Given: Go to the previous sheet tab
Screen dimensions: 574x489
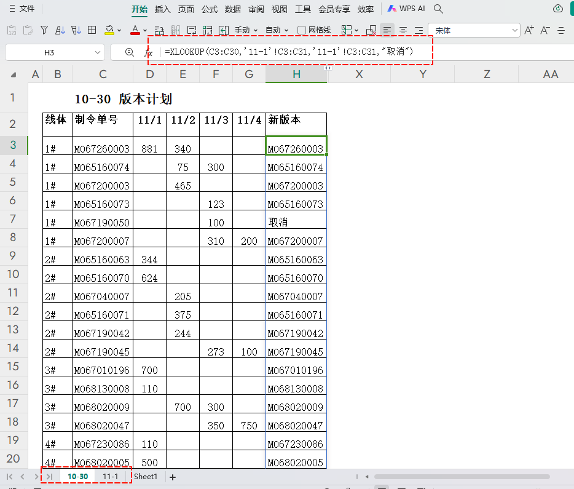Looking at the screenshot, I should coord(23,477).
